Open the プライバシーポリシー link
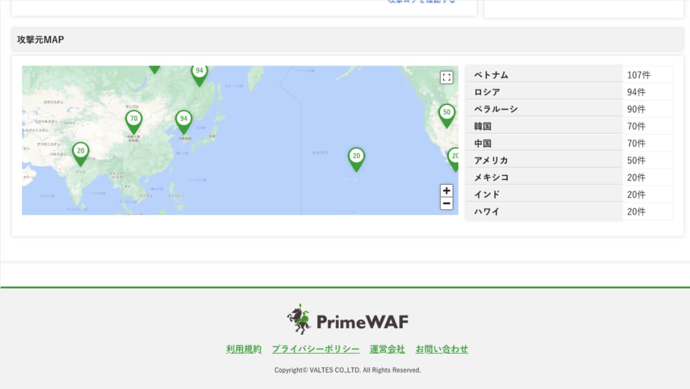The height and width of the screenshot is (389, 690). pyautogui.click(x=316, y=349)
